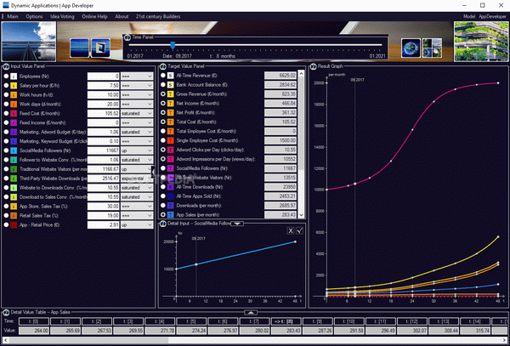
Task: Click the greenery building thumbnail at top right
Action: (481, 42)
